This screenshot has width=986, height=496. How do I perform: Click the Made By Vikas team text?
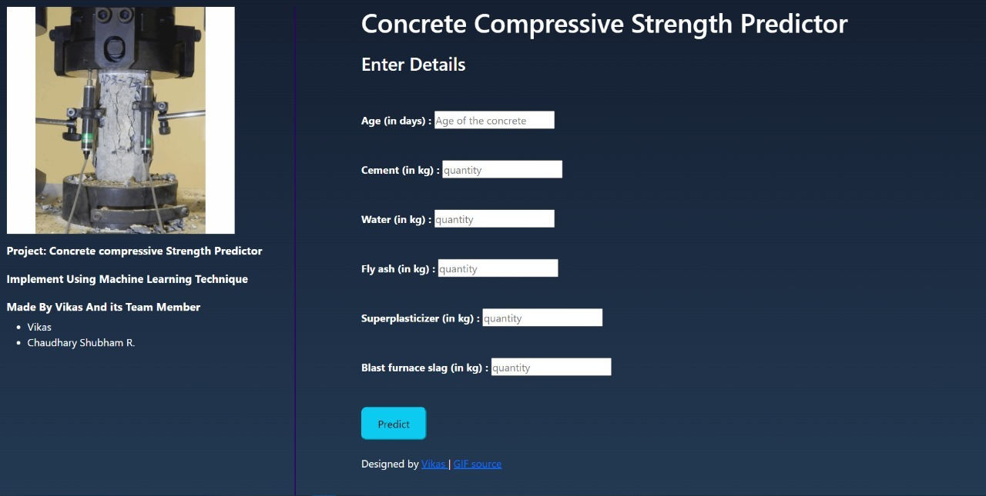(103, 307)
